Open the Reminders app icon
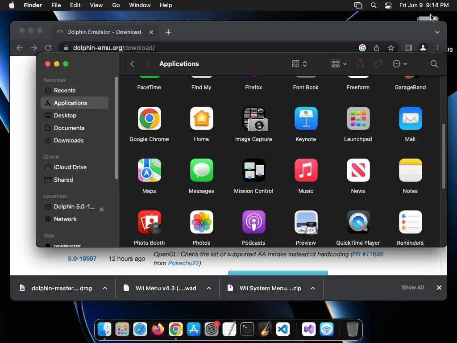 pyautogui.click(x=410, y=222)
